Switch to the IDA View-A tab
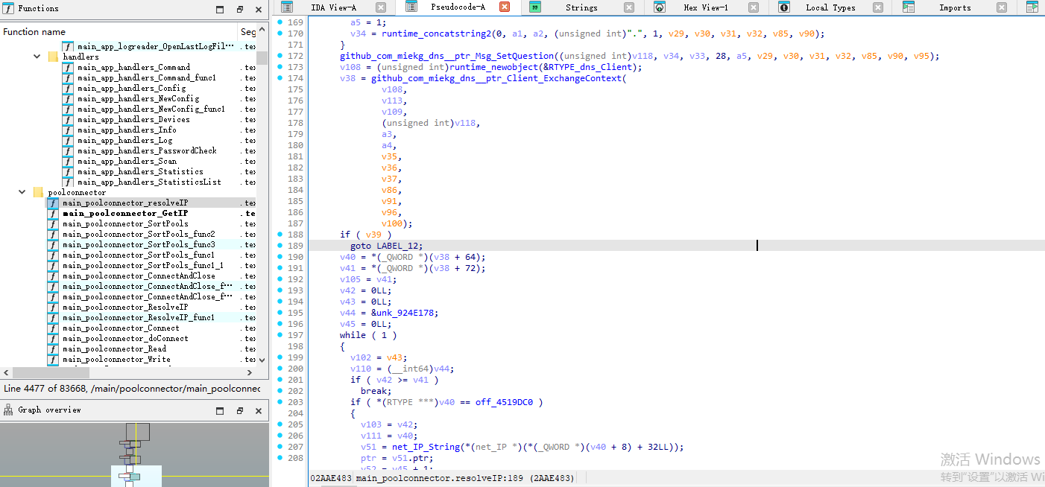 click(x=334, y=7)
